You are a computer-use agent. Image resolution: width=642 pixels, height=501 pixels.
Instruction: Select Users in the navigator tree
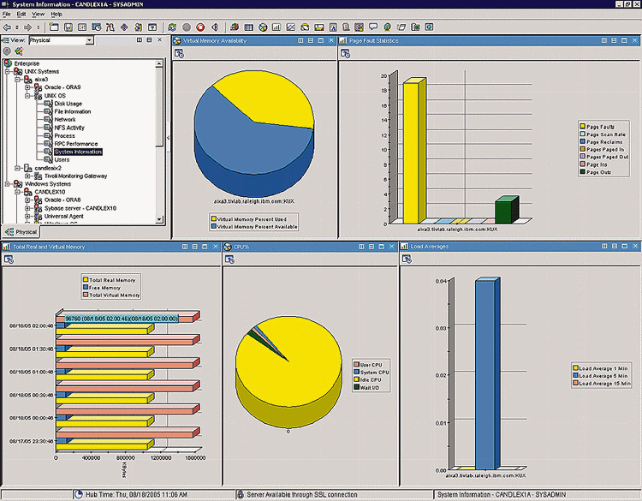62,160
